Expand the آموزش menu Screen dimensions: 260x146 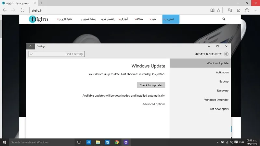[x=123, y=19]
